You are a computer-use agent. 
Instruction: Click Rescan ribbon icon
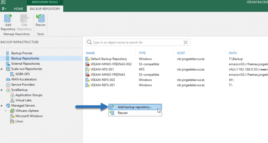(x=41, y=19)
